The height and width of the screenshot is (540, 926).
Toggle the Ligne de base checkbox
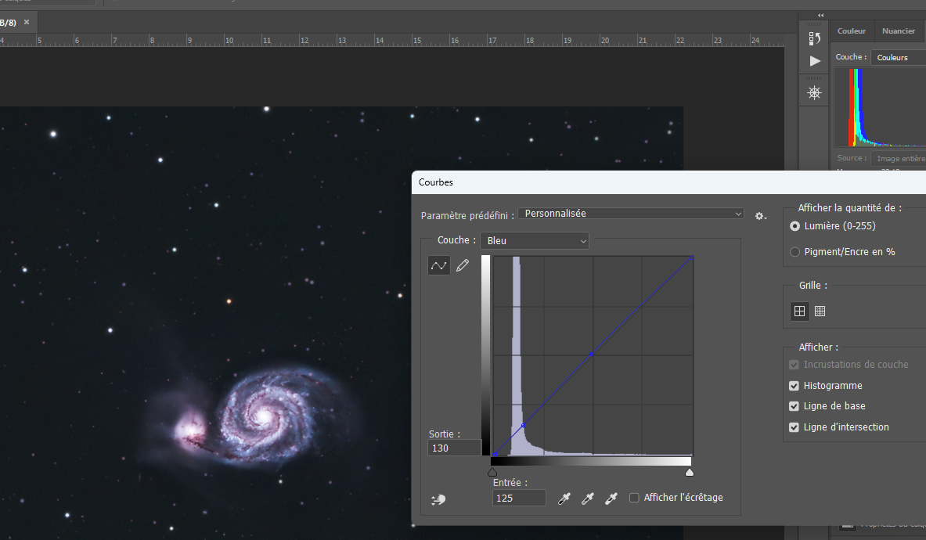[x=794, y=407]
